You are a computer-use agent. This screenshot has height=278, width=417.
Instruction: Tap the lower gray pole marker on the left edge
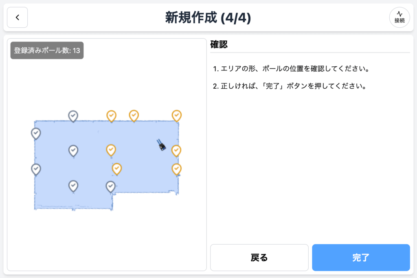36,169
